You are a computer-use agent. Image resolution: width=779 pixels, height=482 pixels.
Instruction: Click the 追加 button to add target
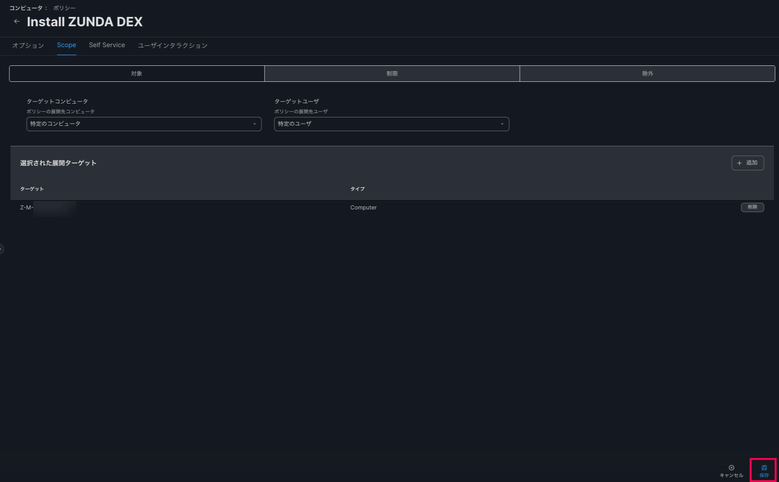(747, 163)
